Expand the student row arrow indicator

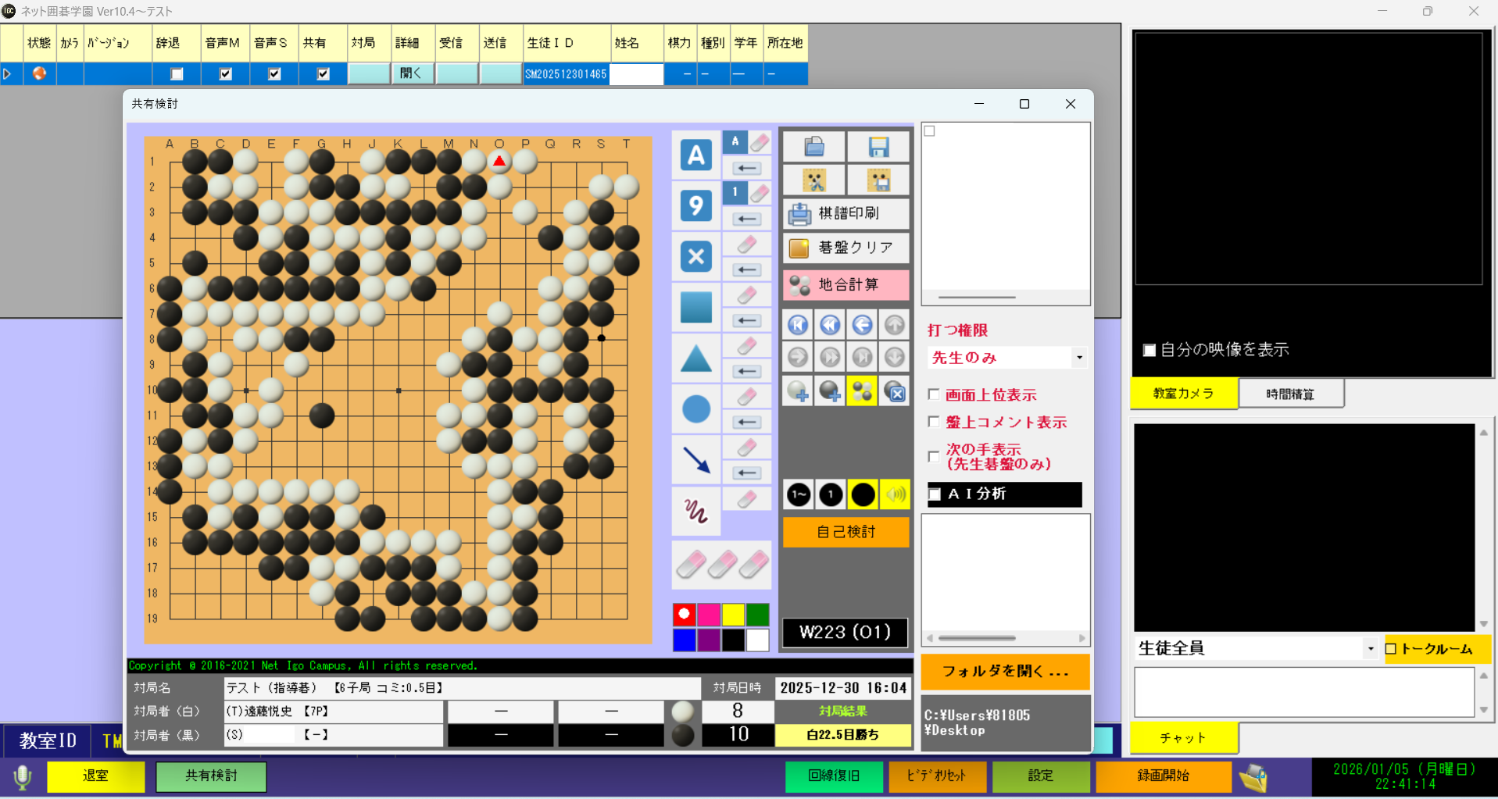[8, 74]
